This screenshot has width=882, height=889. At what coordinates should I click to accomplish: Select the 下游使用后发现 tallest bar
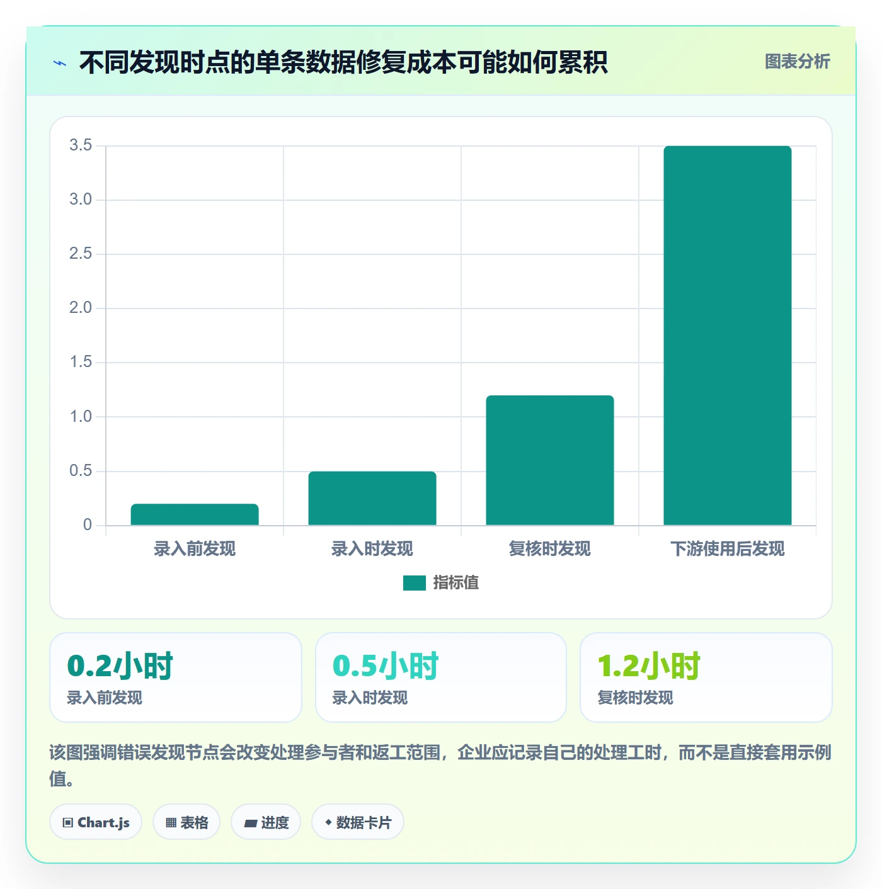click(728, 336)
